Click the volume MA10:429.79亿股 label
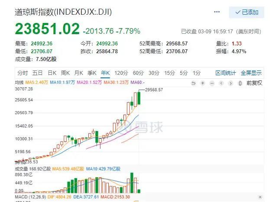Screen dimensions: 275x202 coord(104,169)
